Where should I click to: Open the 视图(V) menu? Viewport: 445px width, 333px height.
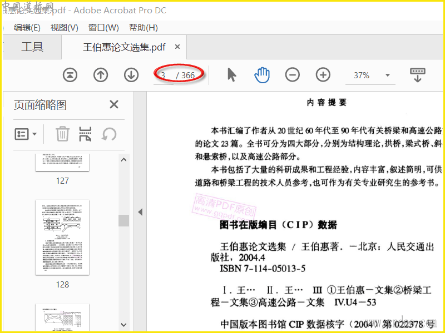click(64, 27)
